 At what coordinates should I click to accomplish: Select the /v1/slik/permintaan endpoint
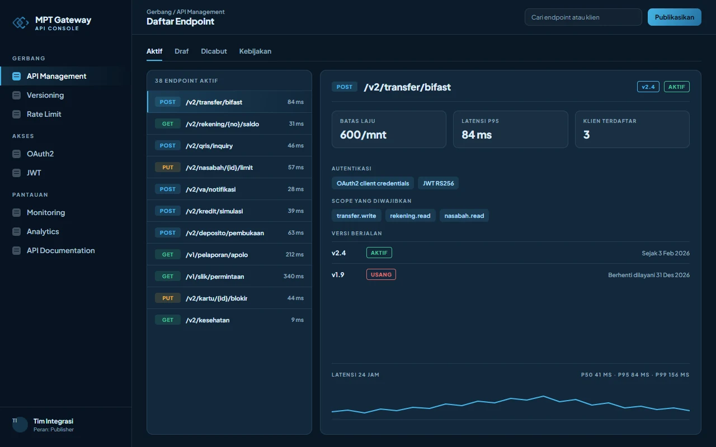coord(229,276)
